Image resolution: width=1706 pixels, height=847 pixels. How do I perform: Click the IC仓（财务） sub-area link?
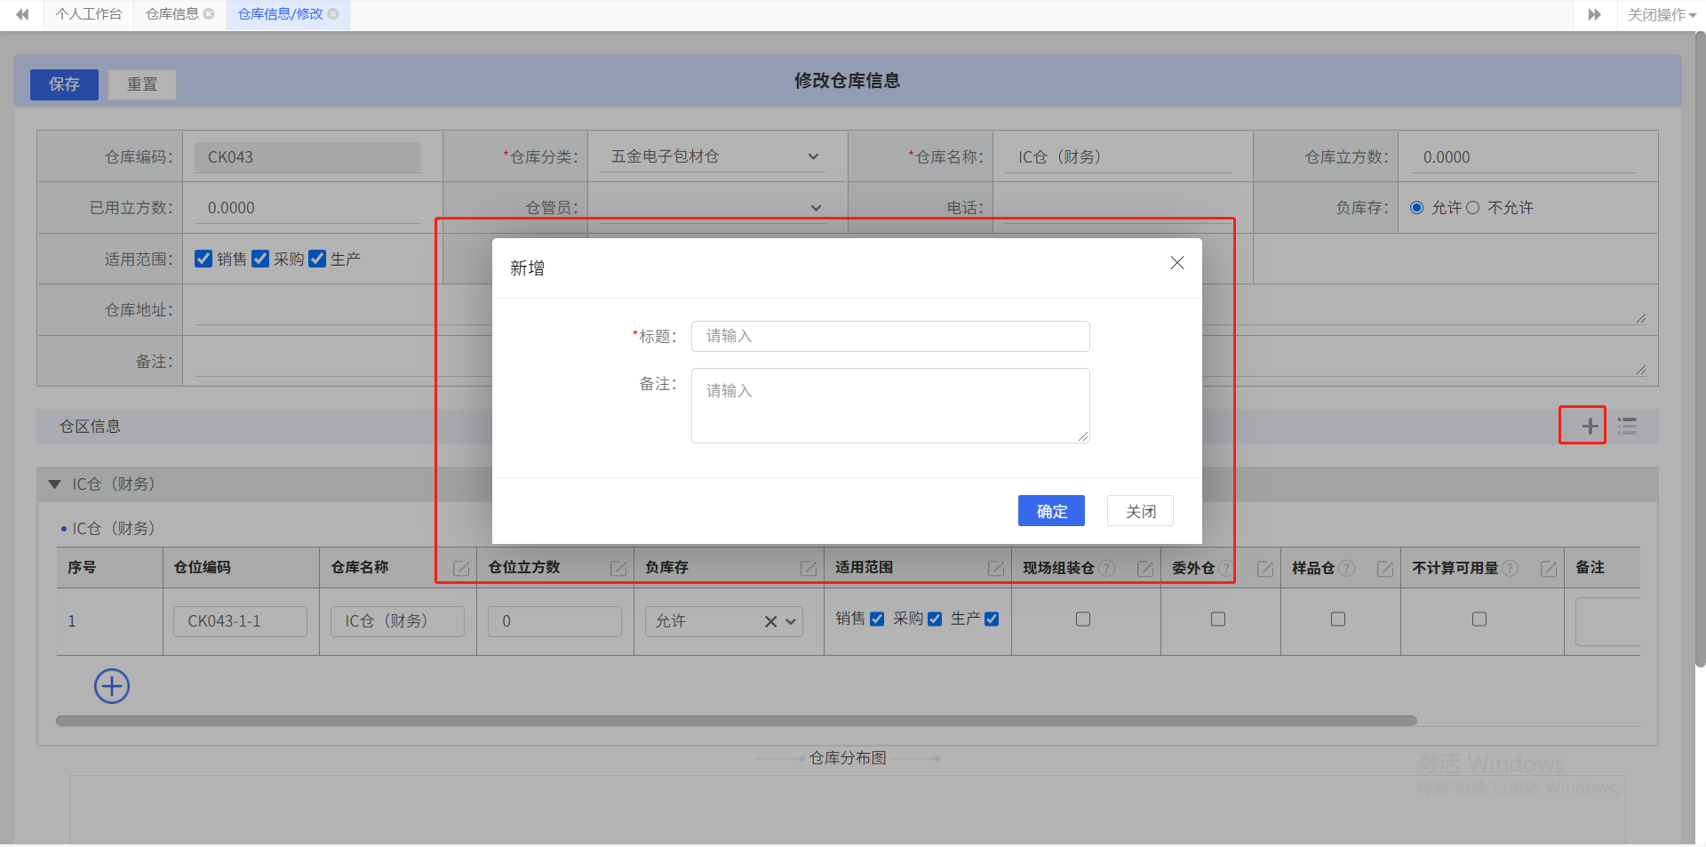click(114, 529)
